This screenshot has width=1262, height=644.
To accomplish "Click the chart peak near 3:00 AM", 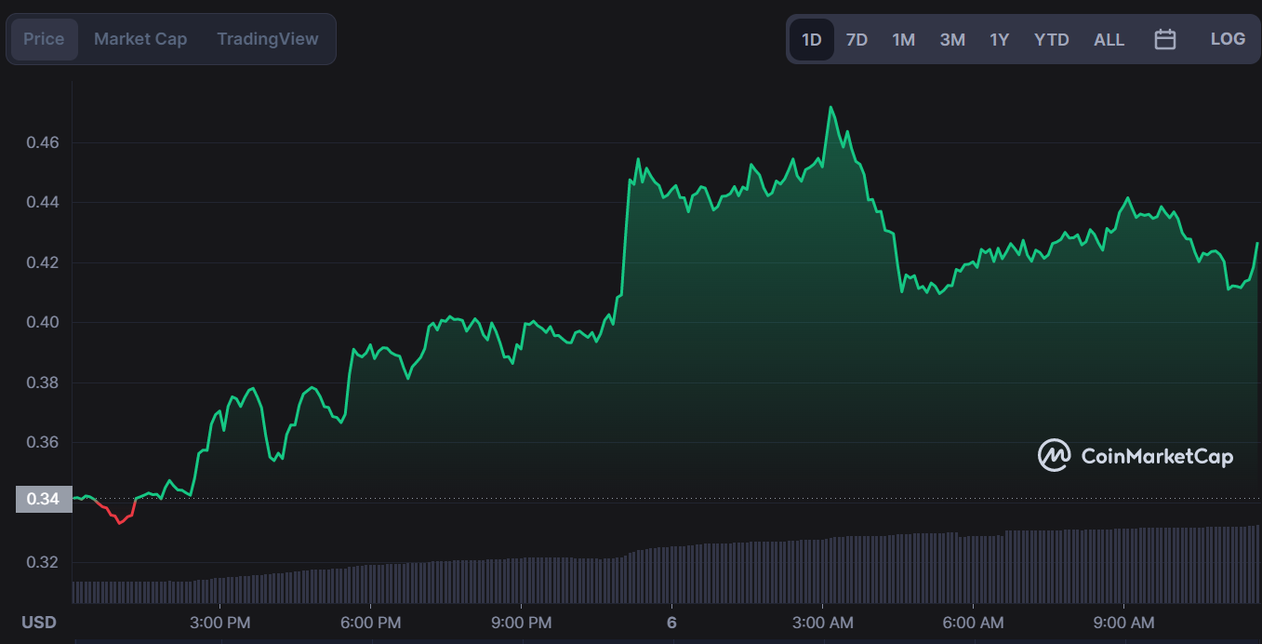I will point(830,108).
